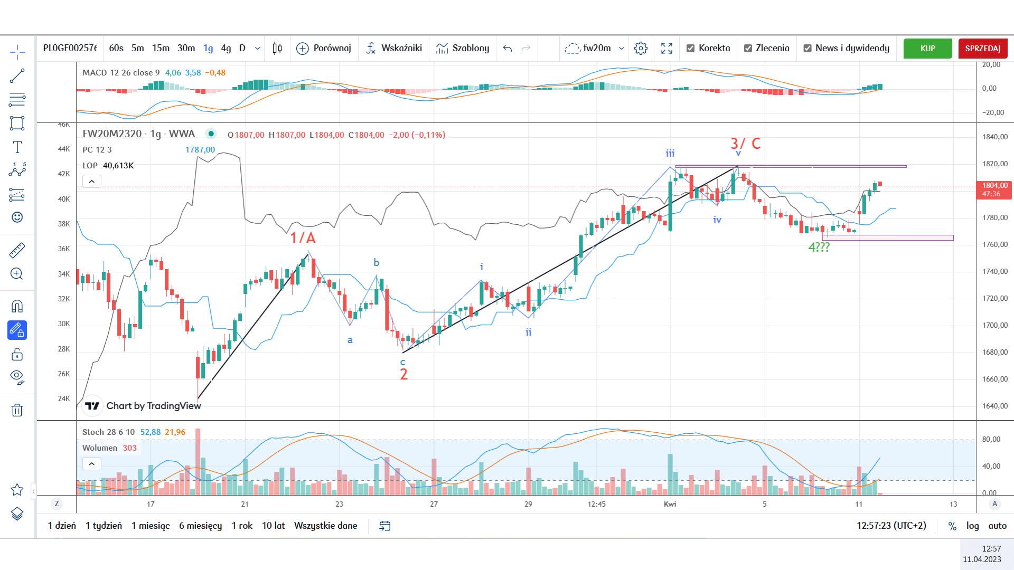The height and width of the screenshot is (570, 1014).
Task: Select the crosshair cursor tool
Action: pos(17,52)
